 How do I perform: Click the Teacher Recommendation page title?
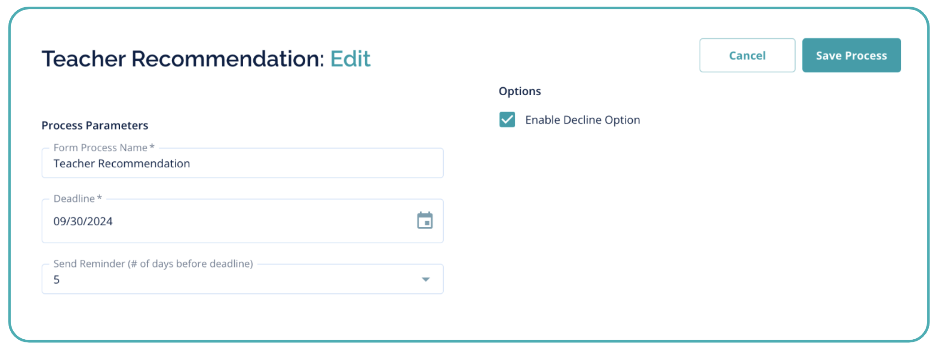[x=183, y=59]
